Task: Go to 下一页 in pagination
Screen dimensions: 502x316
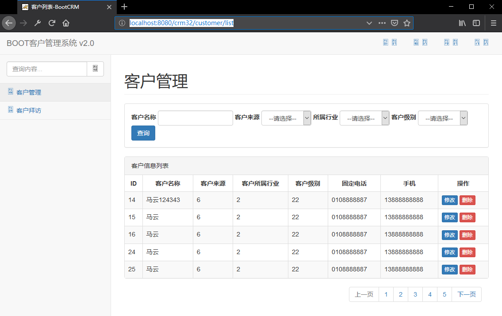Action: tap(467, 294)
